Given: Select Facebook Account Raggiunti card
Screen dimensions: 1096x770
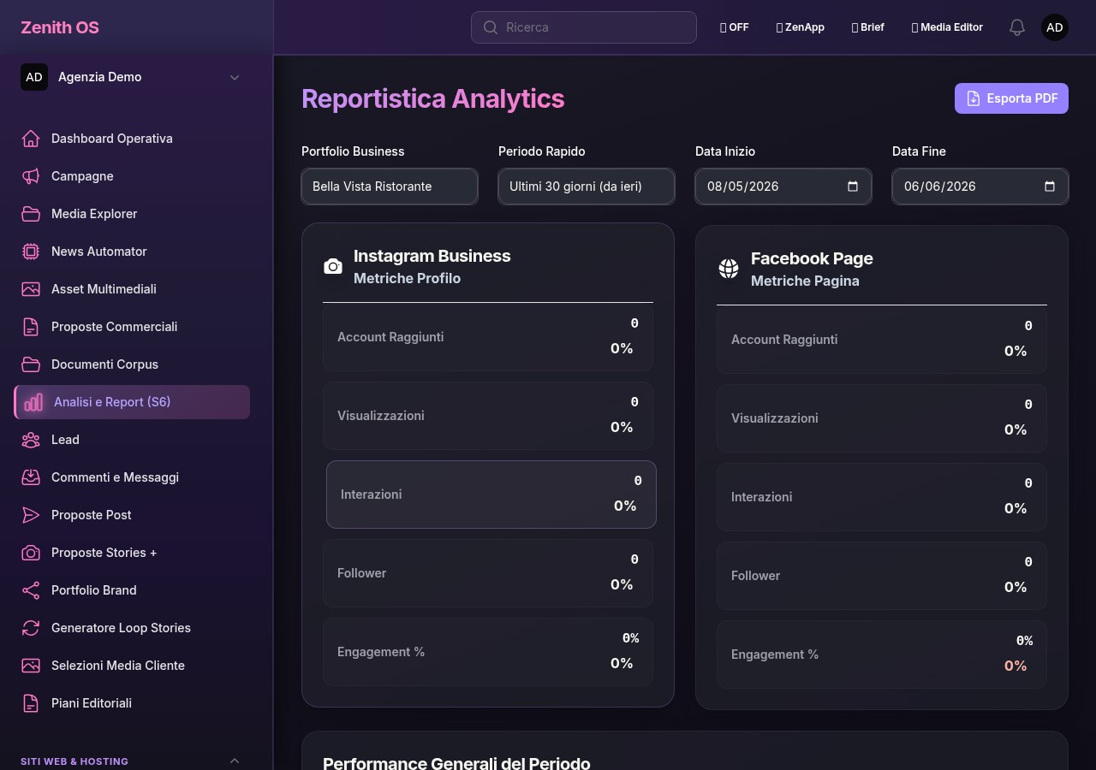Looking at the screenshot, I should point(882,340).
